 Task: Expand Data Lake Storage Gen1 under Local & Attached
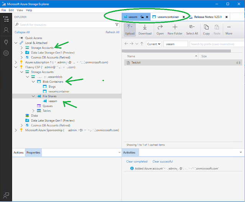click(21, 52)
